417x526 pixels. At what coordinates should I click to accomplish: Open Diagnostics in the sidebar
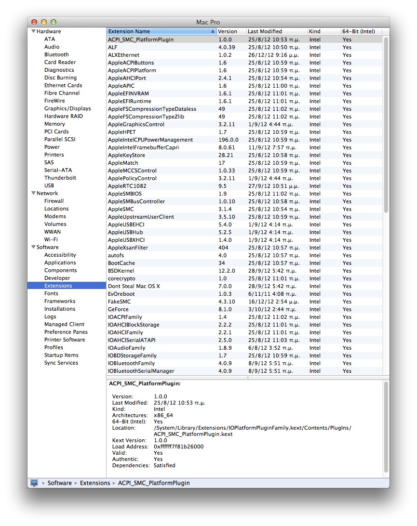pyautogui.click(x=59, y=70)
